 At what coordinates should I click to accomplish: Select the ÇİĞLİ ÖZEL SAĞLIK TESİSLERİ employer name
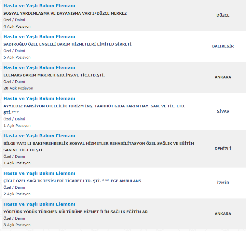pos(72,181)
